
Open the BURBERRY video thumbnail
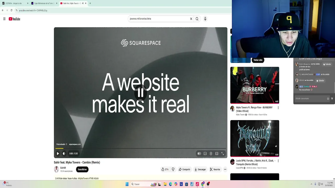point(255,85)
